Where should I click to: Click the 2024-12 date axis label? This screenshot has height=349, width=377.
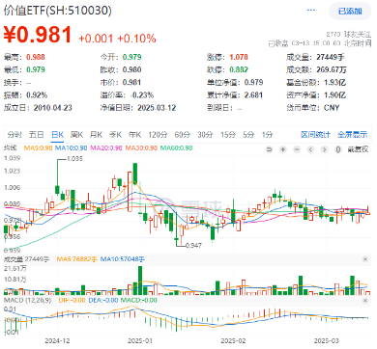pos(57,341)
